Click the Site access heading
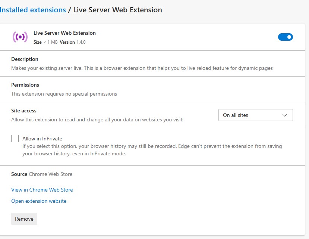 (x=24, y=111)
